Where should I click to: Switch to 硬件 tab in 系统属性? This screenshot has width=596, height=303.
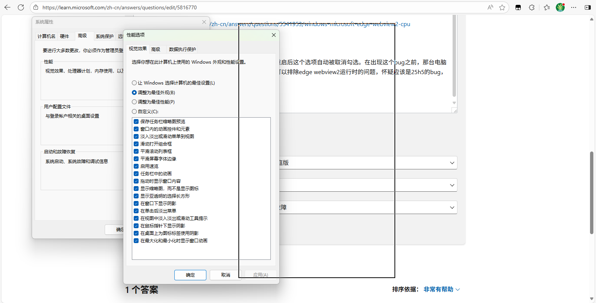click(64, 36)
